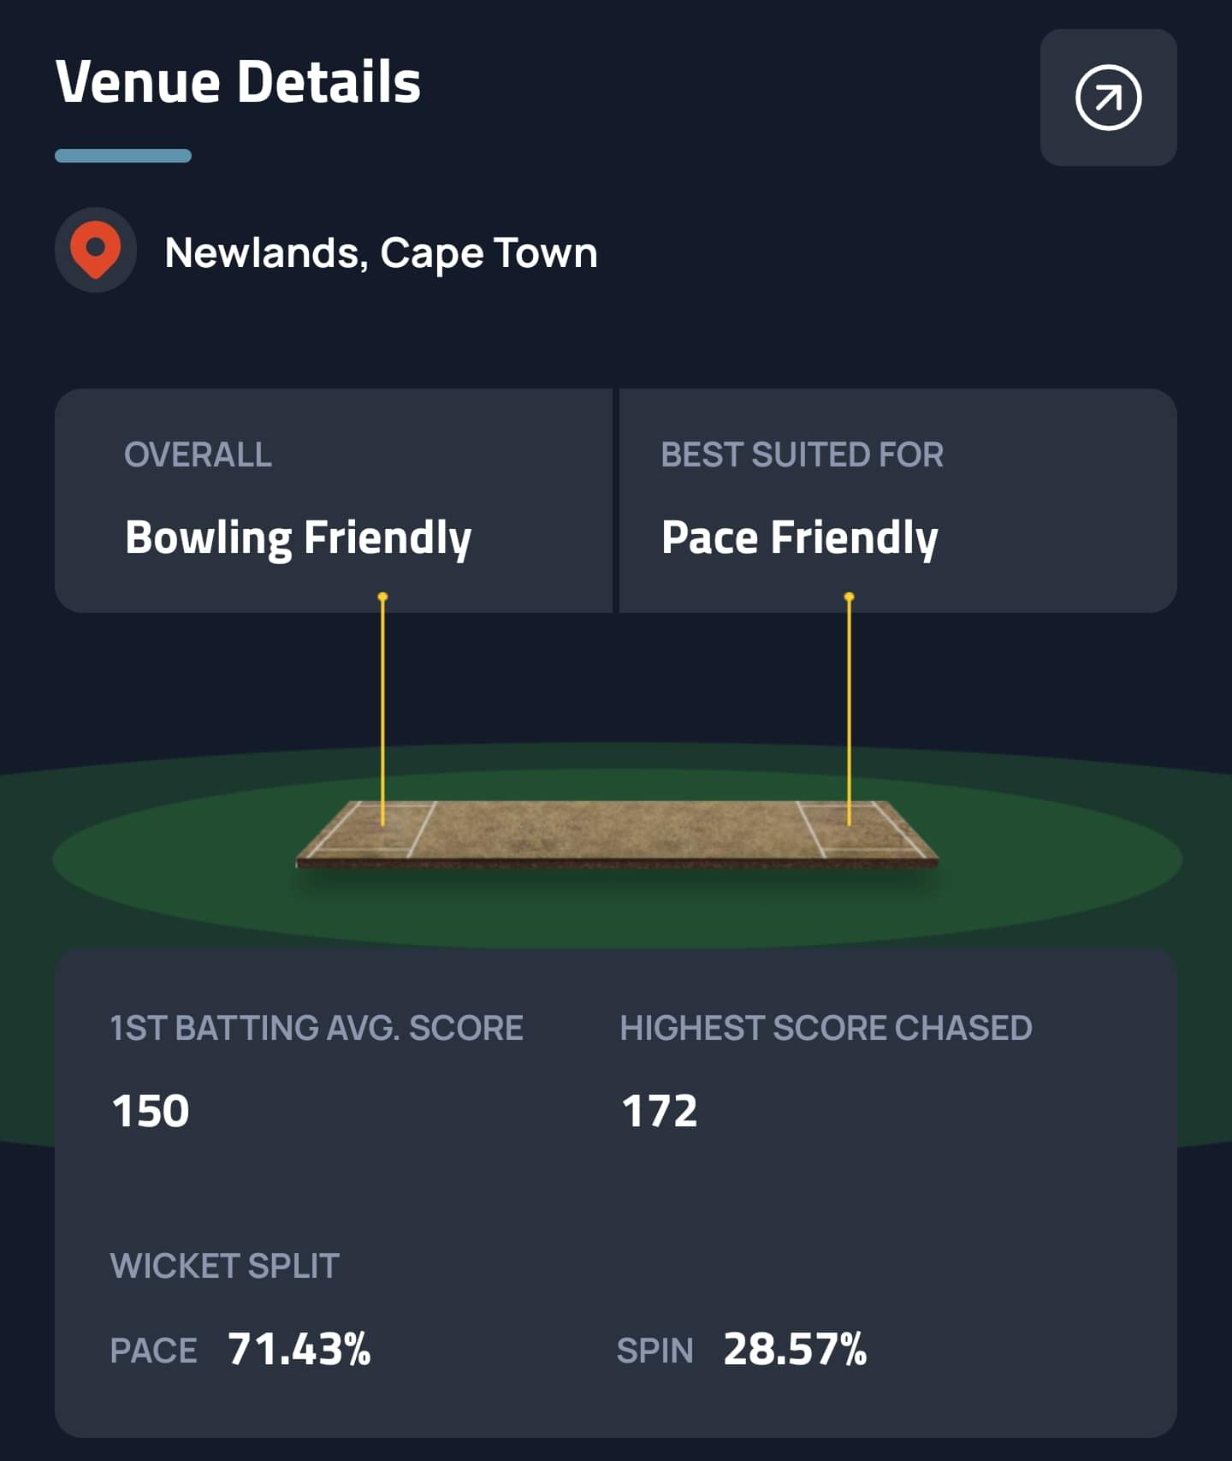Tap the orange location pin icon
1232x1461 pixels.
click(96, 250)
